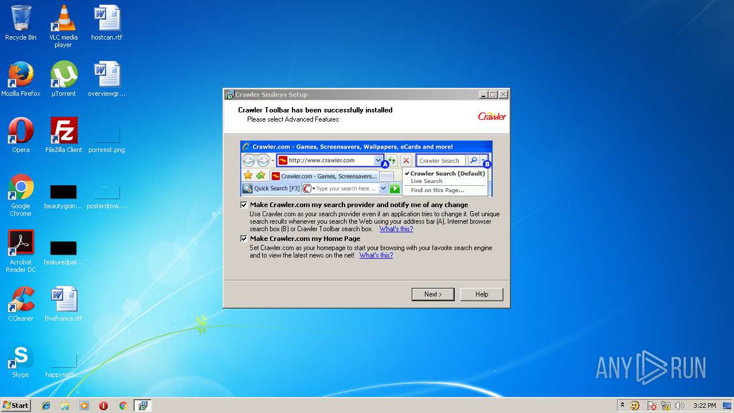Launch Opera browser shortcut
The height and width of the screenshot is (413, 734).
click(21, 135)
